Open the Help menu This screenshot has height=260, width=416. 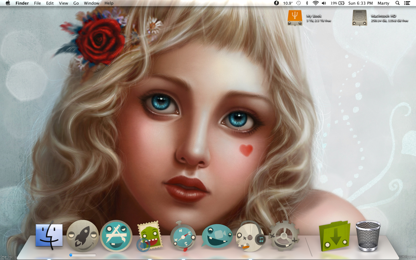click(x=109, y=3)
